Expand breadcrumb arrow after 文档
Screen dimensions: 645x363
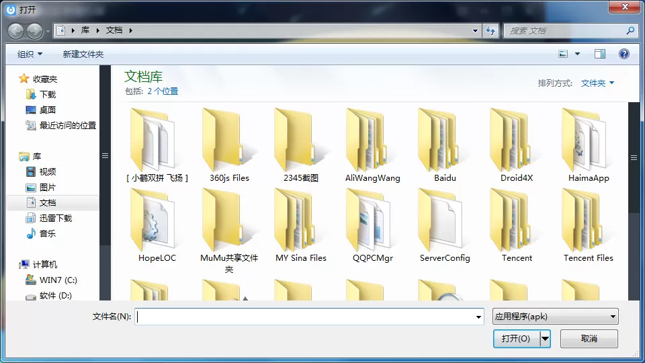coord(131,30)
